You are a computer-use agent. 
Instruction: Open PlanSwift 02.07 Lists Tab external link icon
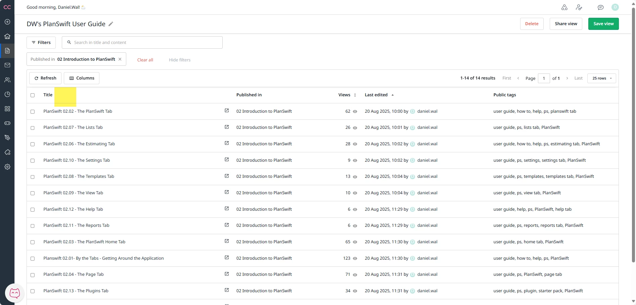pyautogui.click(x=227, y=127)
